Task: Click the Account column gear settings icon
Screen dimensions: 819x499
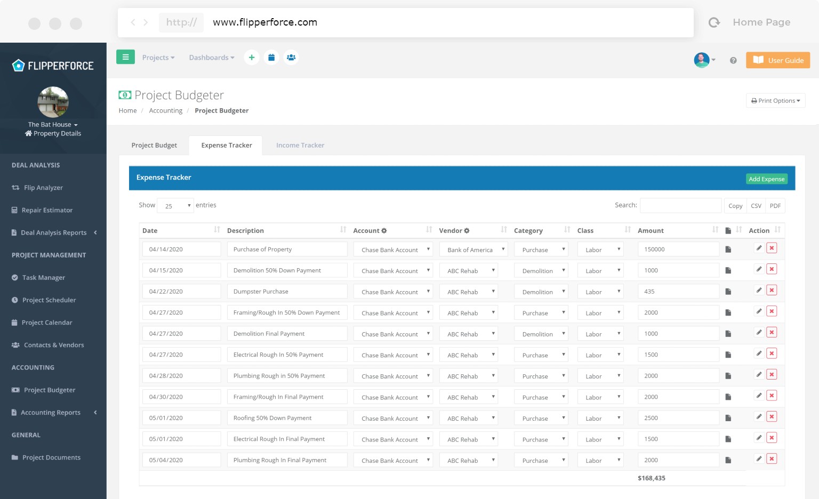Action: click(384, 231)
